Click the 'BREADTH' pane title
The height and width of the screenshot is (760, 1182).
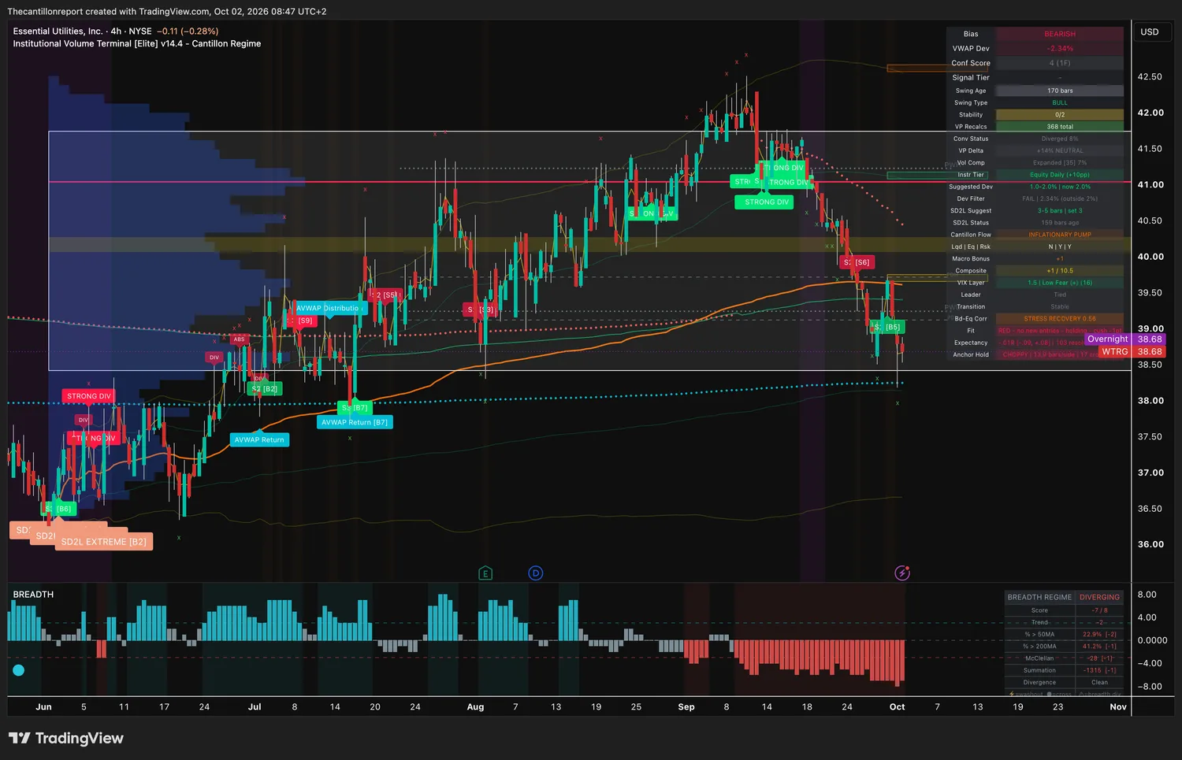[x=33, y=595]
